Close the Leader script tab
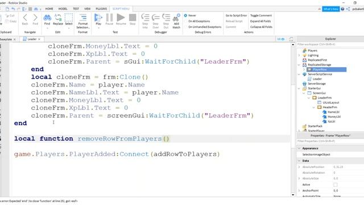 click(x=39, y=39)
